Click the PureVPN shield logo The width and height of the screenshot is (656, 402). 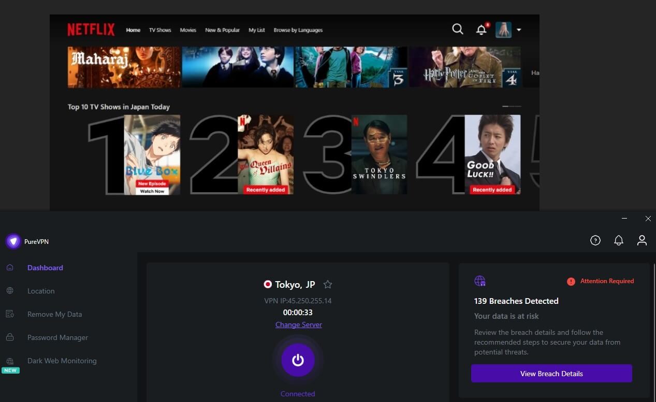[x=13, y=241]
